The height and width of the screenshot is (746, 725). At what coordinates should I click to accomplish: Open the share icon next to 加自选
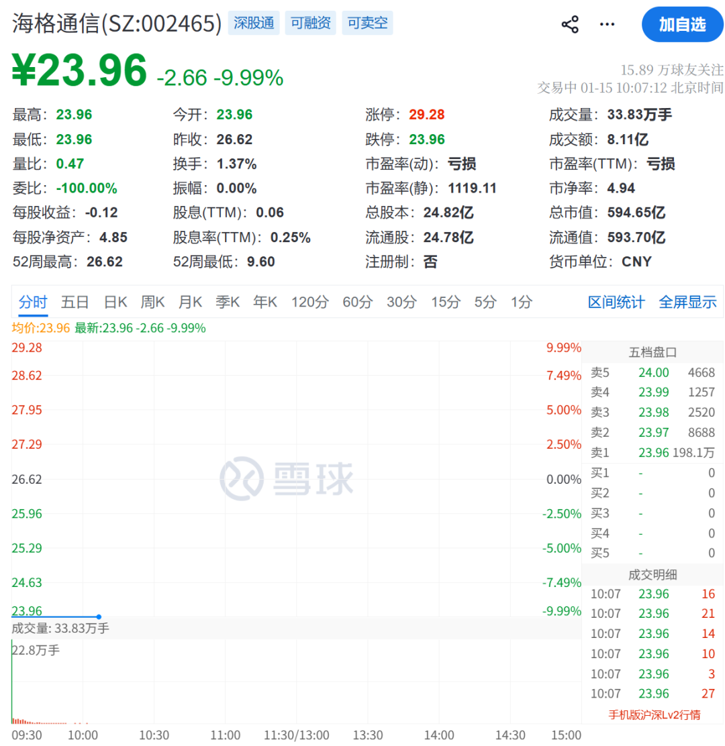pos(569,24)
